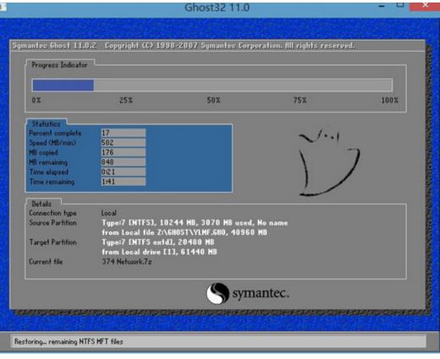This screenshot has height=359, width=440.
Task: Click the Symantec yin-yang logo
Action: tap(217, 293)
